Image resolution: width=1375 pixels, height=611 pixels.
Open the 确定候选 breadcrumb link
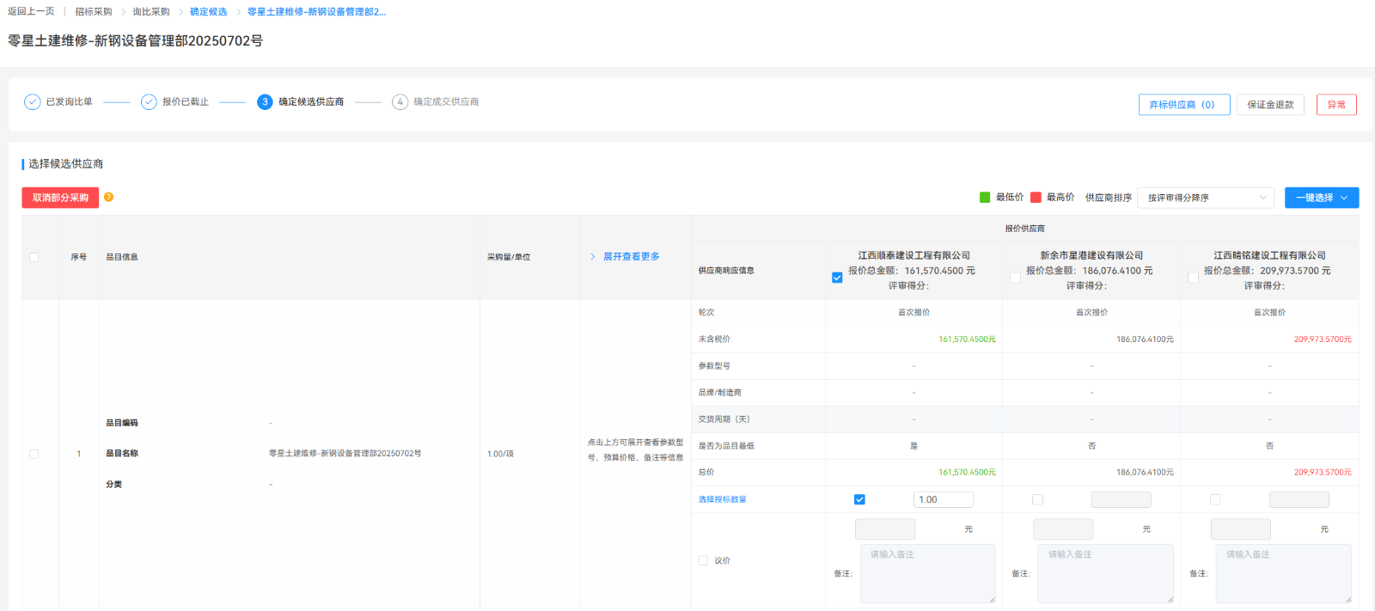pyautogui.click(x=209, y=11)
